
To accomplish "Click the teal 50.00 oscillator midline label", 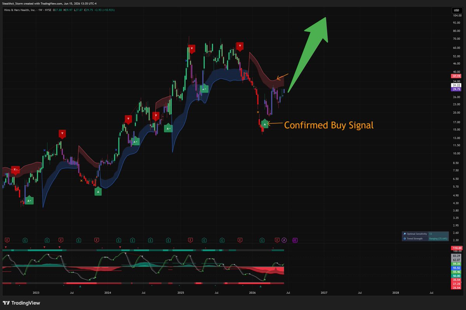I will tap(456, 276).
